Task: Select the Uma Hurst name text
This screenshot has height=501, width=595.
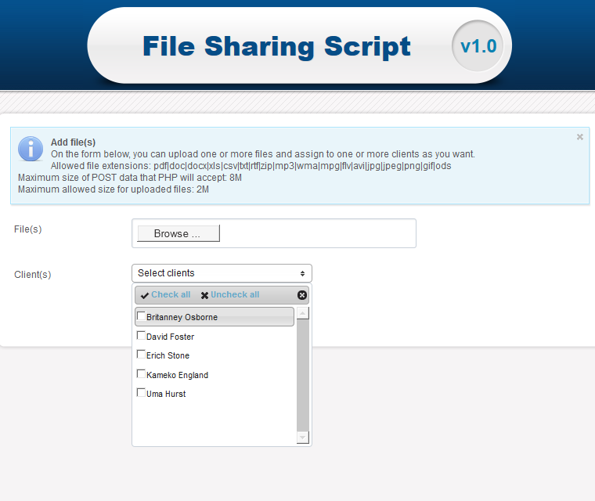Action: point(166,394)
